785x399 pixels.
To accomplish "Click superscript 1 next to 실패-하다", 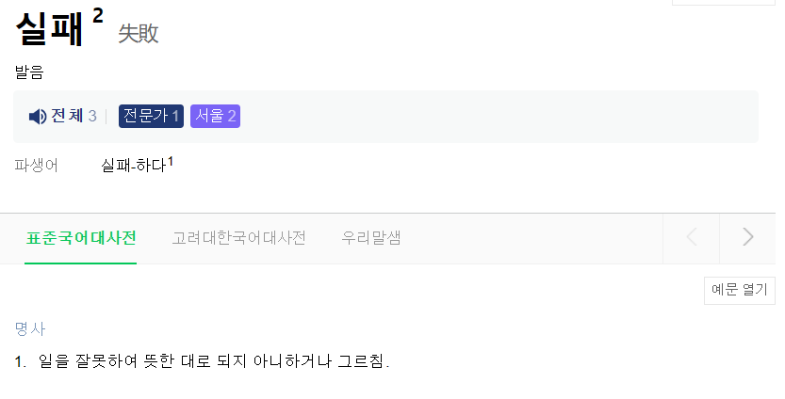I will [171, 162].
